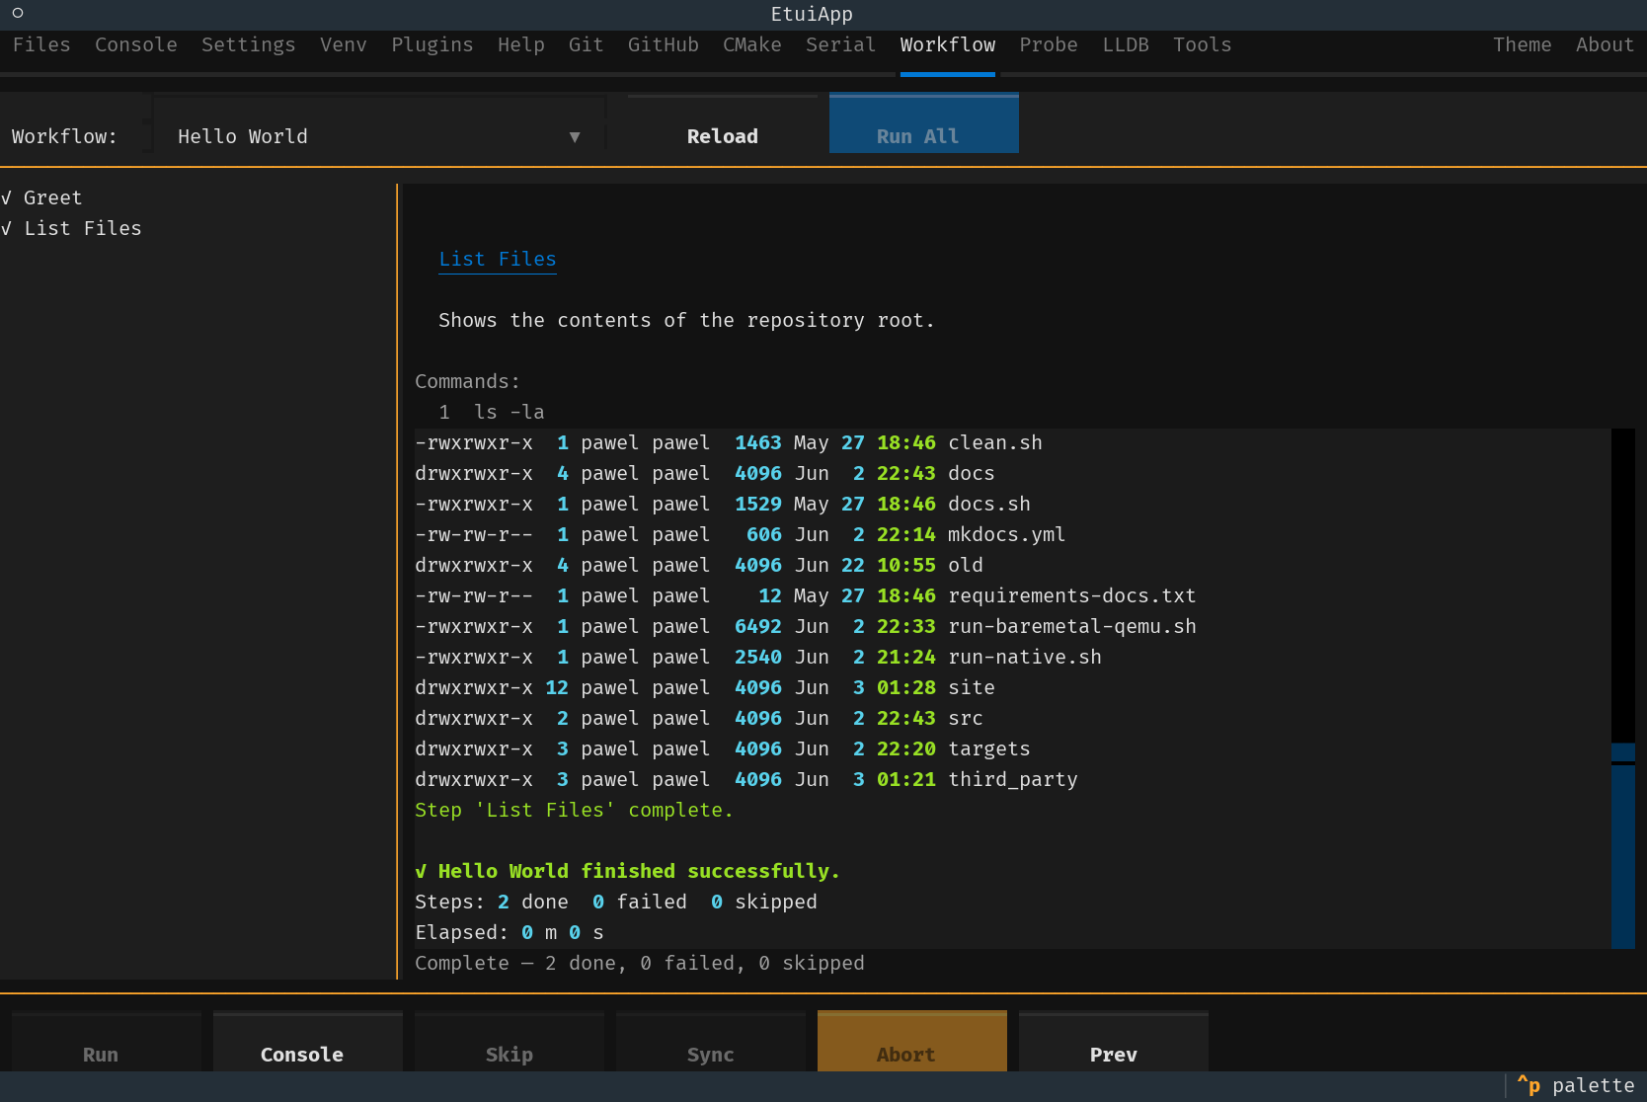Image resolution: width=1647 pixels, height=1102 pixels.
Task: Click 'run-baremetal-qemu.sh' in the listing
Action: [x=1072, y=626]
